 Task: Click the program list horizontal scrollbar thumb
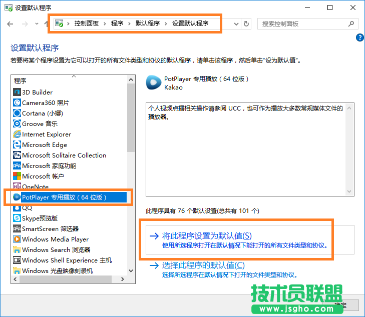66,279
